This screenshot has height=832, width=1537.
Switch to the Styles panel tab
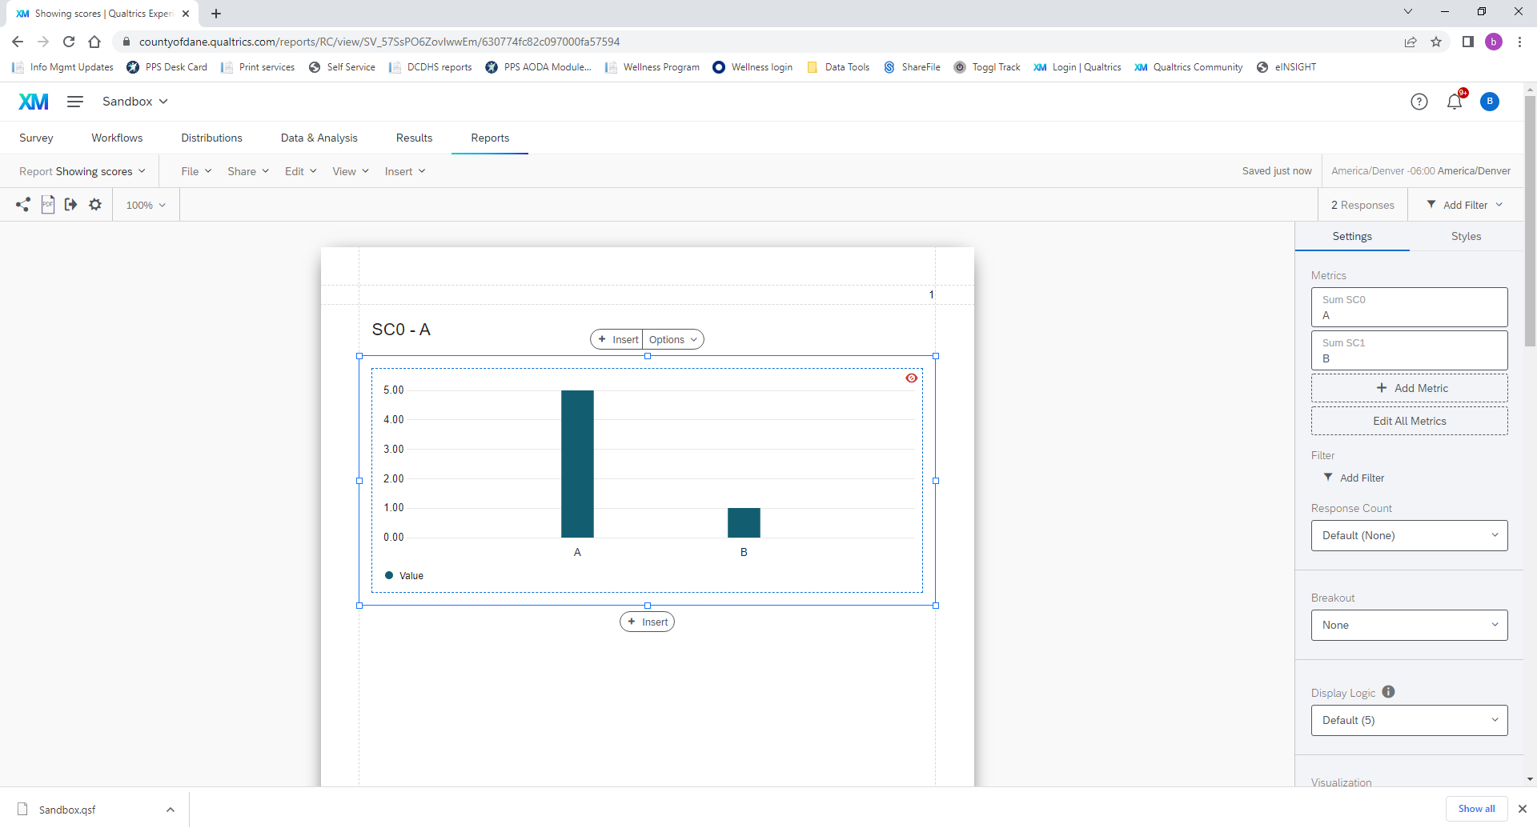(1466, 236)
